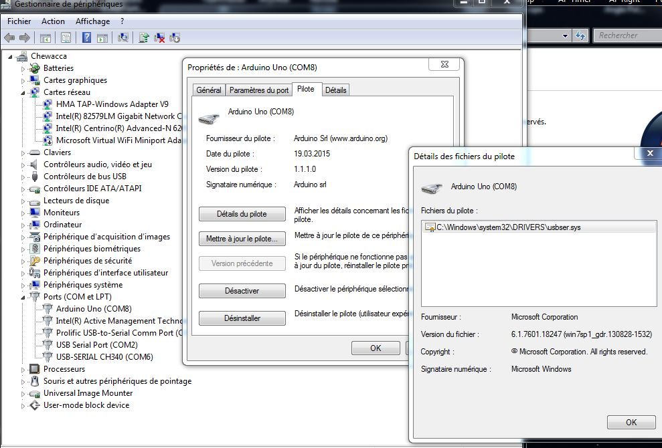Select Arduino Uno (COM8) in the tree
This screenshot has height=448, width=662.
94,309
